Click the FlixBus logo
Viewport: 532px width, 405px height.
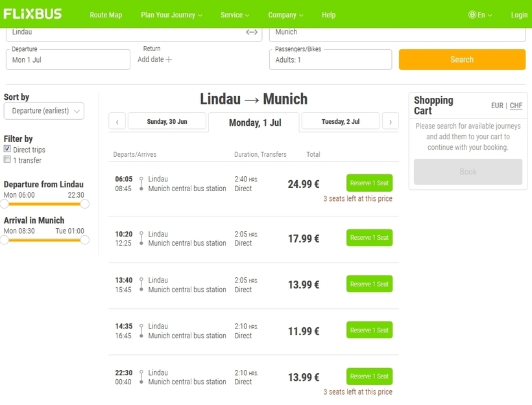(32, 14)
